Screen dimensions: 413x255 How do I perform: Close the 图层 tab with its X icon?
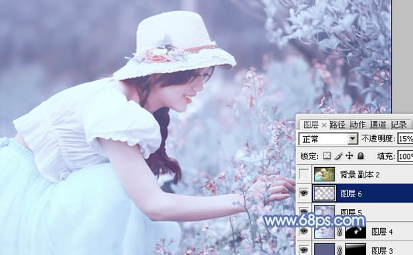(324, 125)
